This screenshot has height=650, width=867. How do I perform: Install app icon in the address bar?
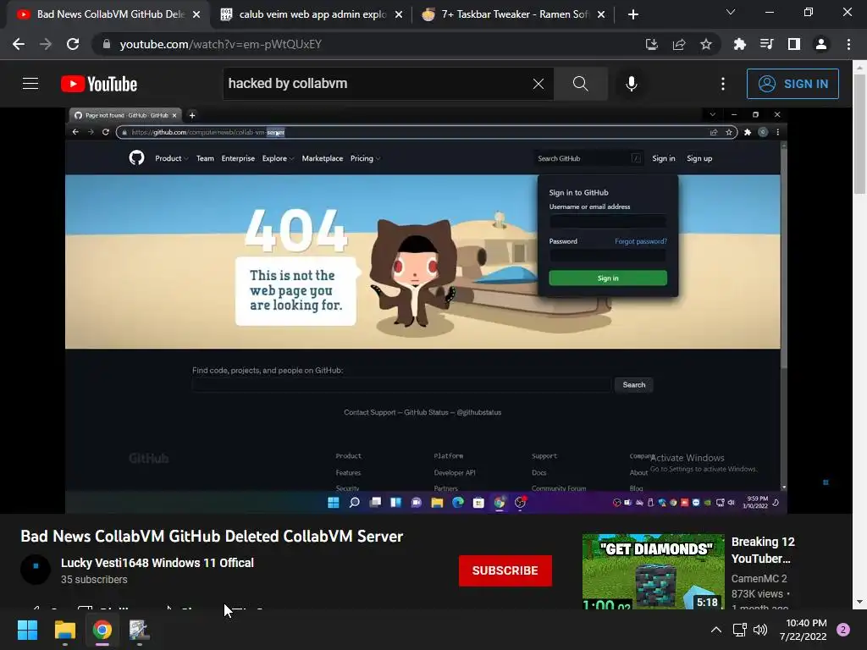pos(652,44)
